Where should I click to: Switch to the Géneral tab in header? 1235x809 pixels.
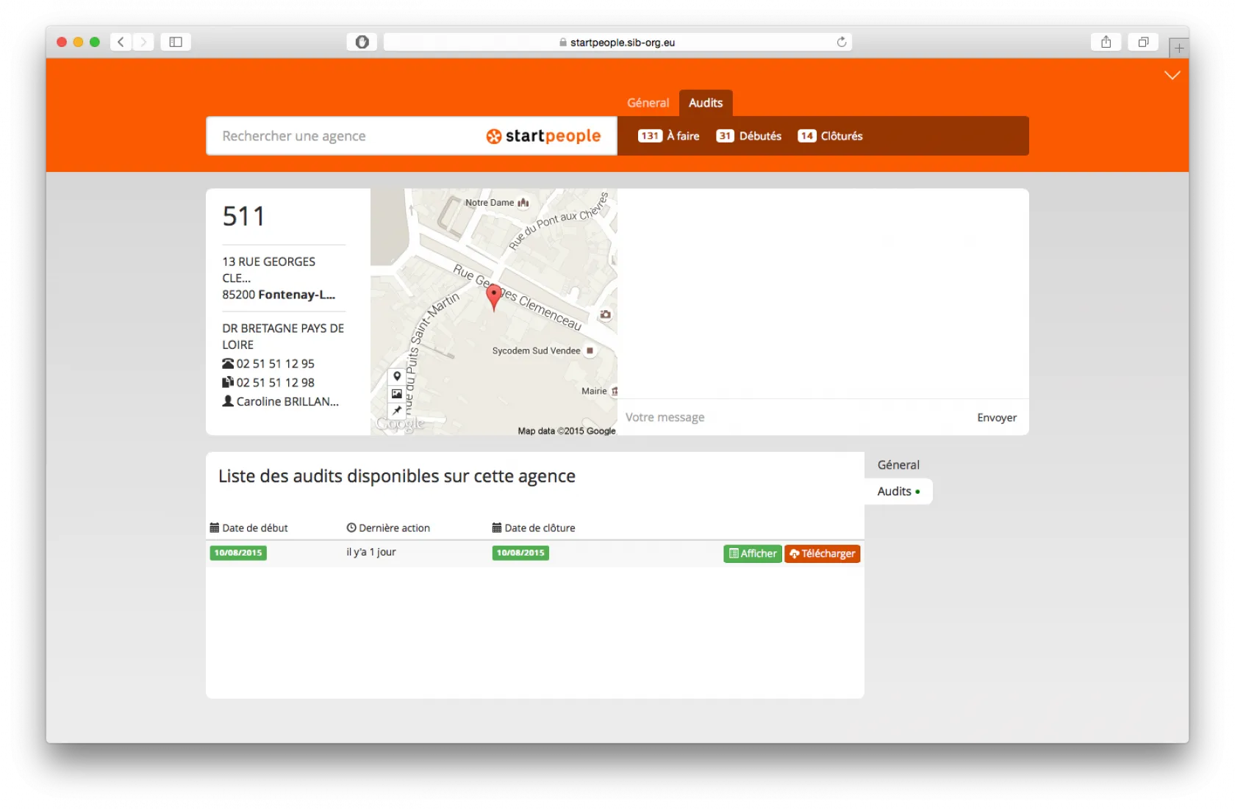(648, 103)
